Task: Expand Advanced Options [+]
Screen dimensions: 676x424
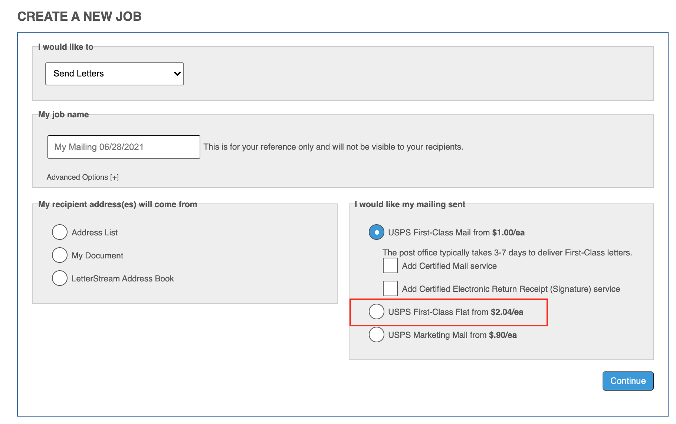Action: tap(82, 177)
